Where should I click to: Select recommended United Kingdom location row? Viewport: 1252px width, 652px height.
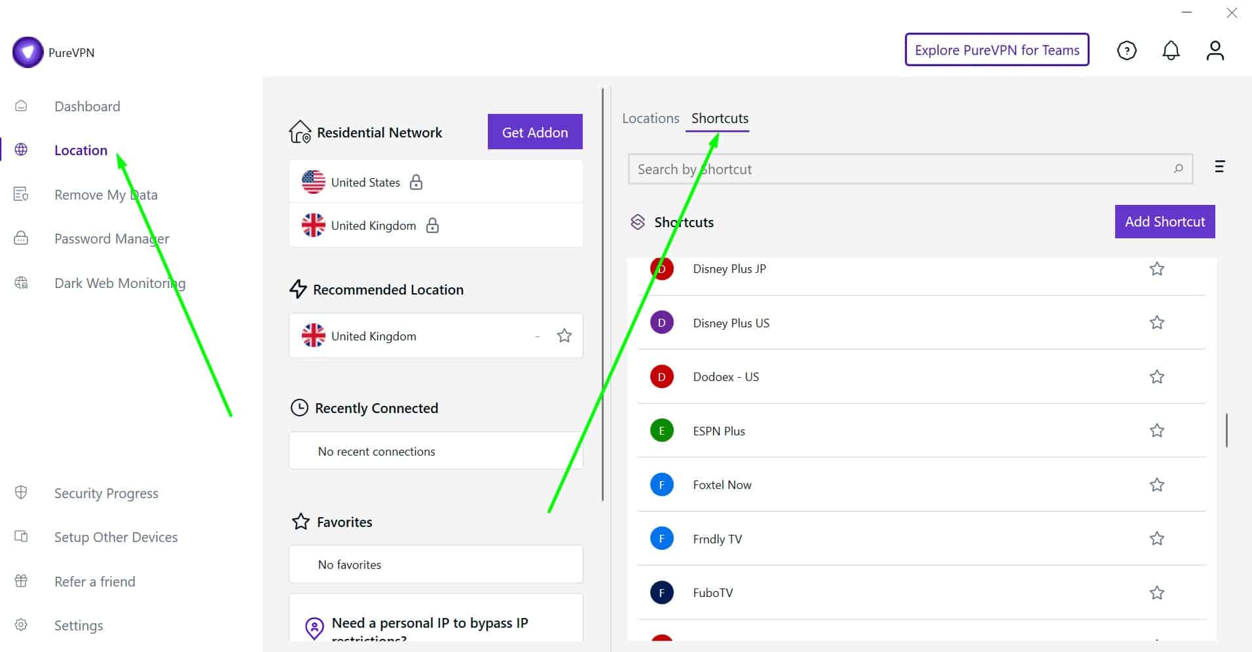(x=436, y=336)
